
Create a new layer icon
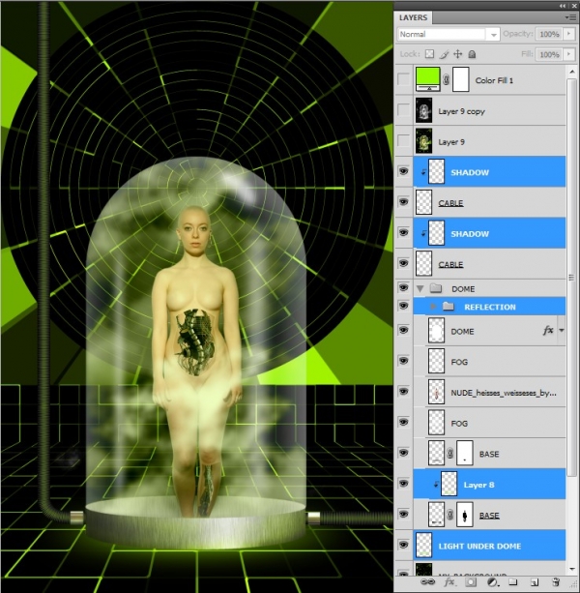(x=535, y=582)
